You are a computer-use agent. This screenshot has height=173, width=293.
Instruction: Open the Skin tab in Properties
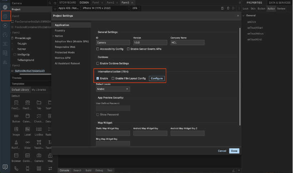[253, 9]
